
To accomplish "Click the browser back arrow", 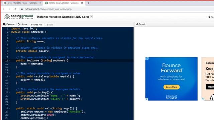I will [4, 9].
